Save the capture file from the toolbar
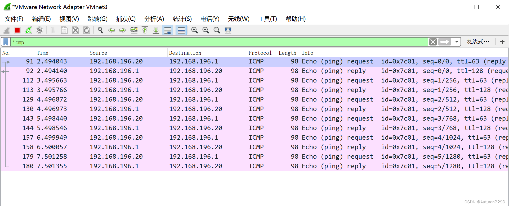 (x=64, y=30)
